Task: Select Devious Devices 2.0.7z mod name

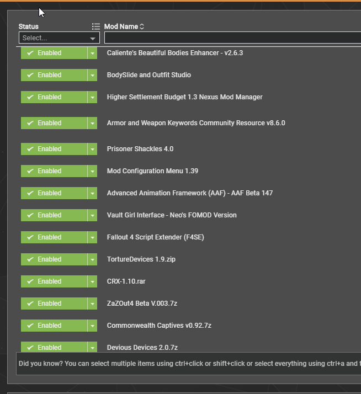Action: (142, 348)
